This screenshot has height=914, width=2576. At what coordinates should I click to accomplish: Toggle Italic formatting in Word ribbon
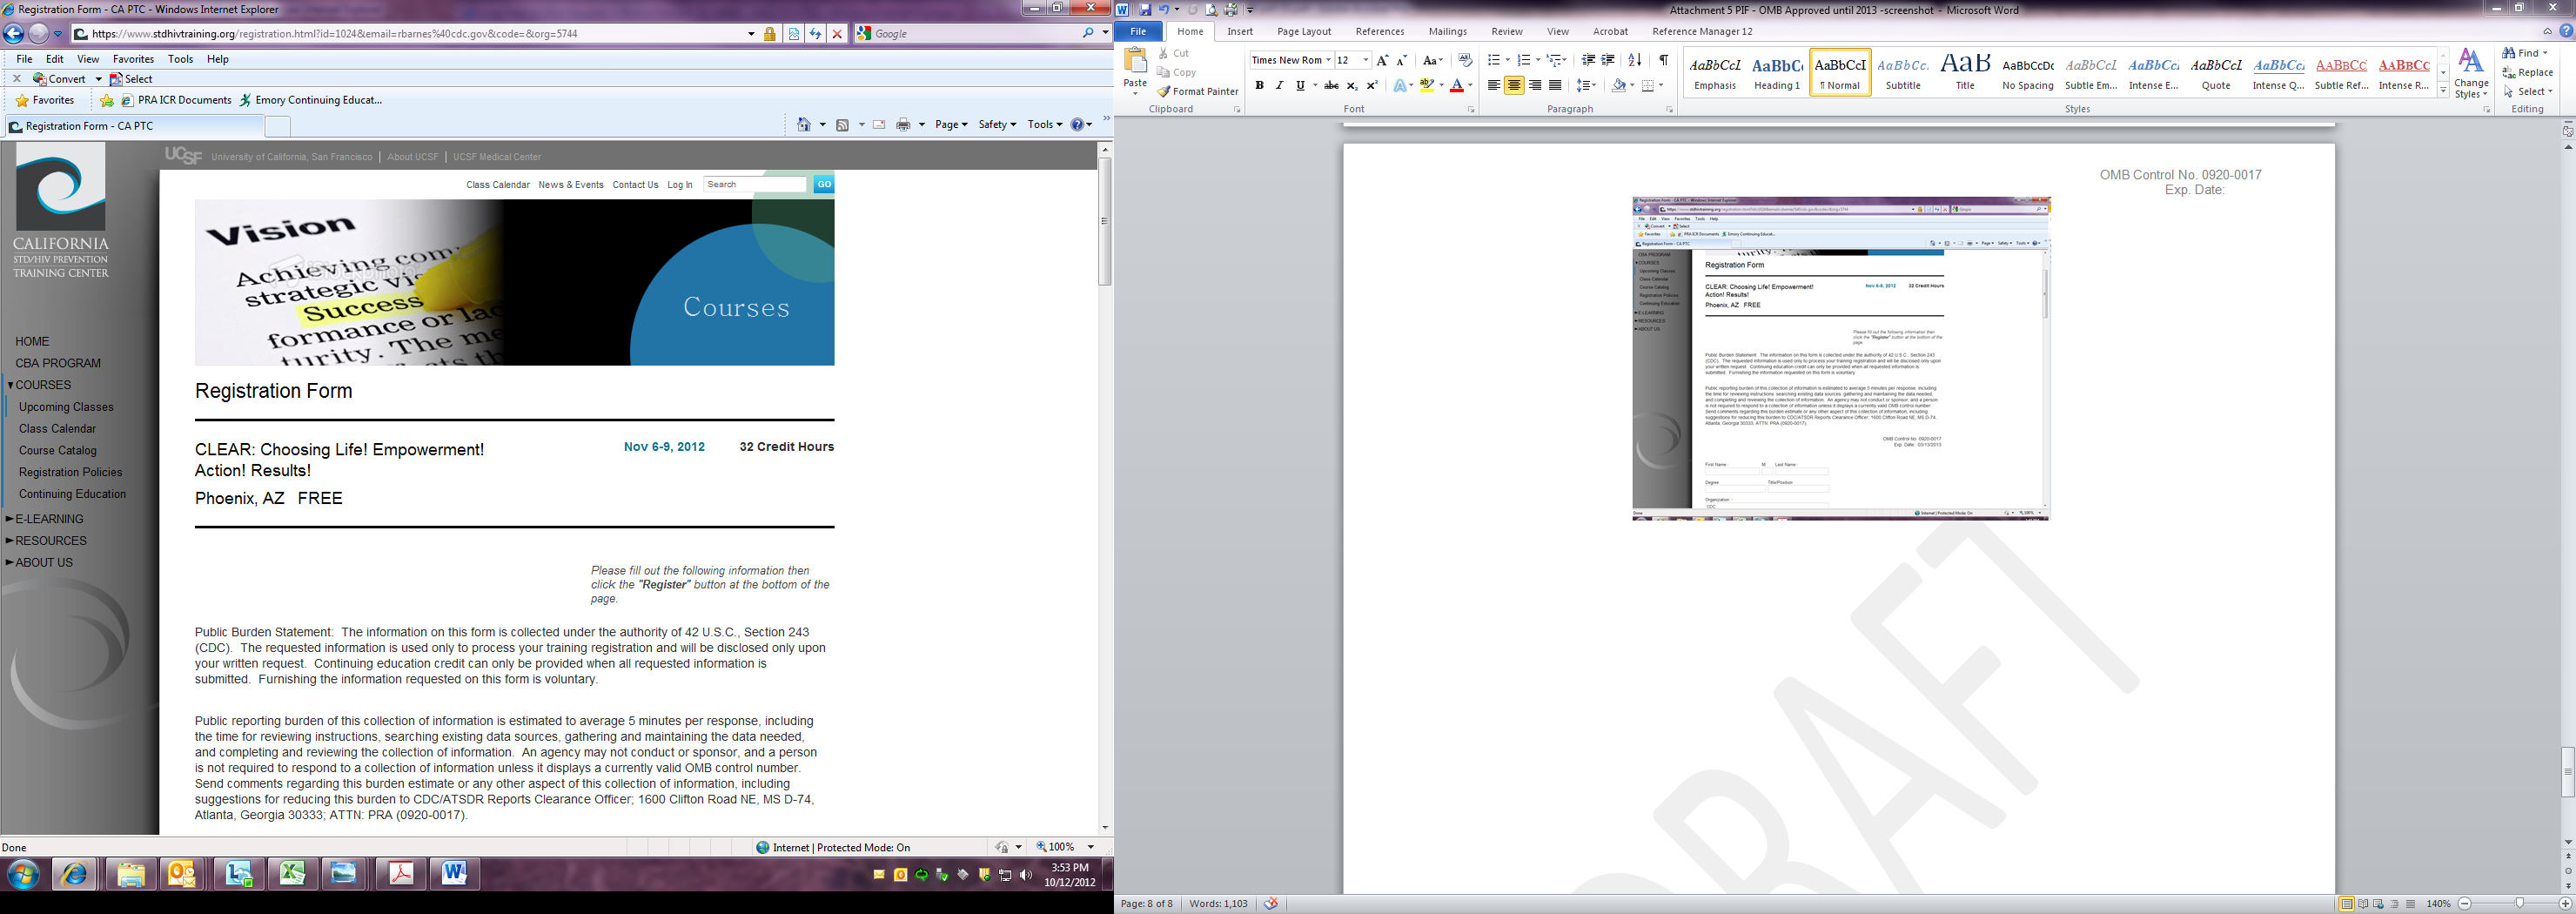(x=1279, y=86)
